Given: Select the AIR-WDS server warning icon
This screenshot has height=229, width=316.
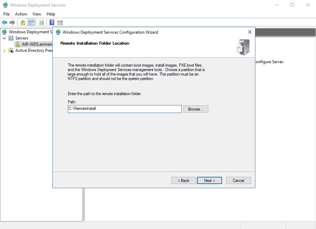Looking at the screenshot, I should point(18,44).
